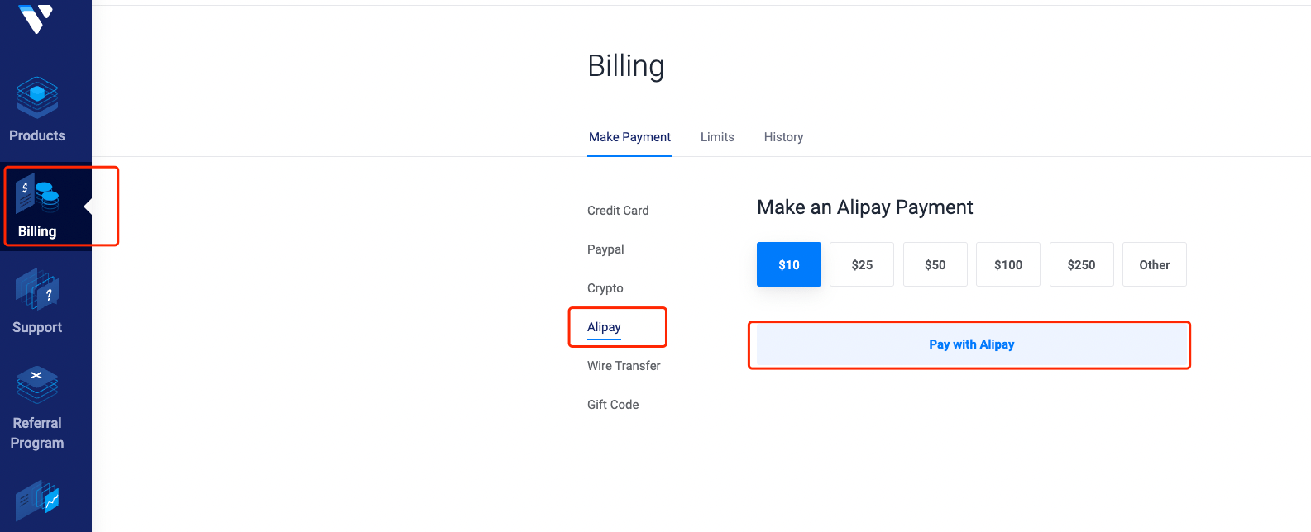
Task: Choose the $10 payment amount
Action: point(789,264)
